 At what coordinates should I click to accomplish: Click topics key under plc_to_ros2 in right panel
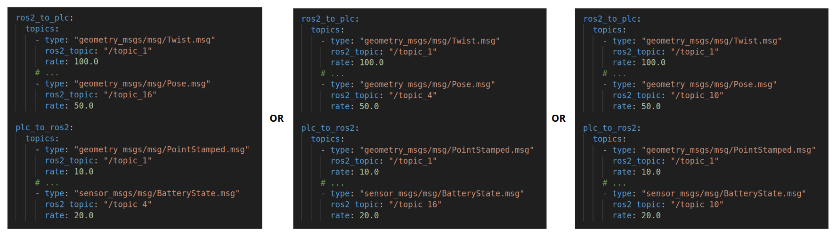click(608, 139)
